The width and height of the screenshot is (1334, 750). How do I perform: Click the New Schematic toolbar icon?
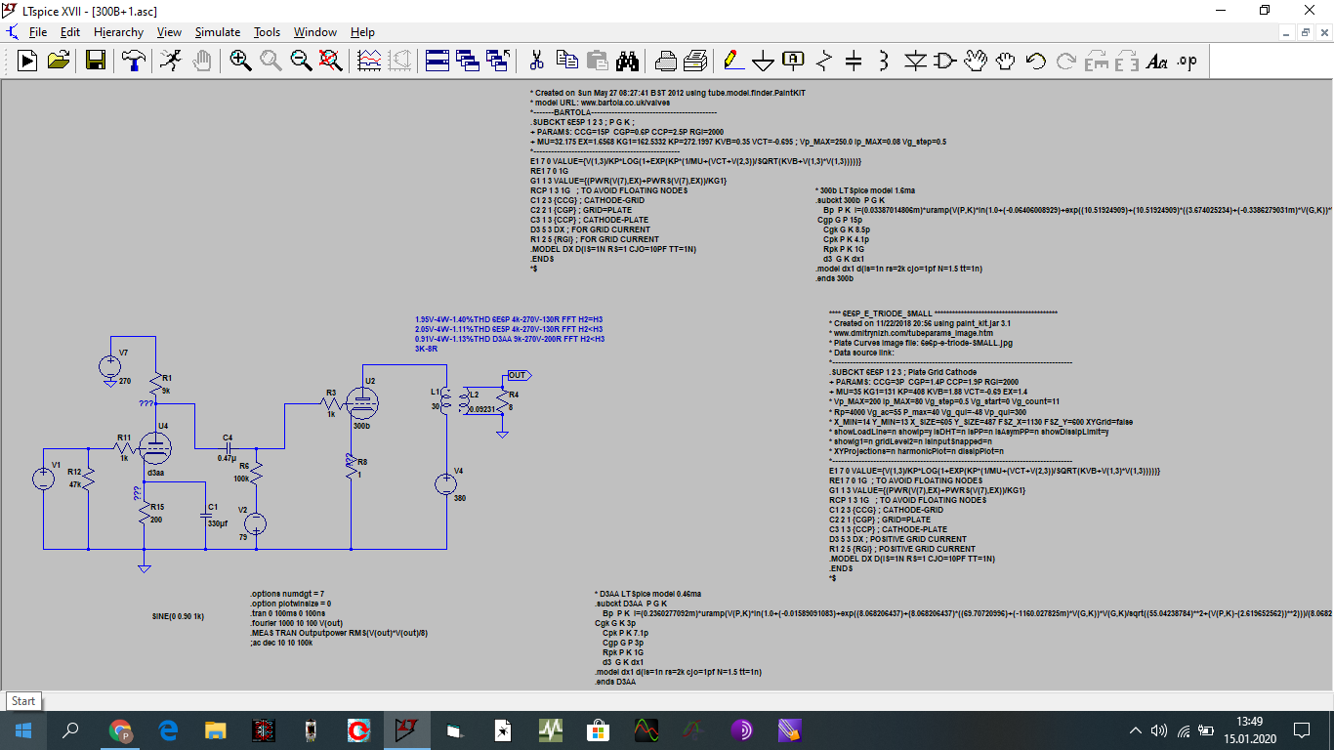27,61
